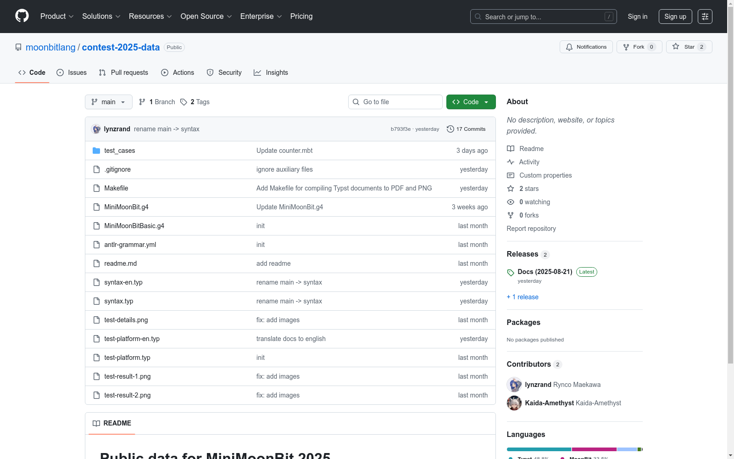Click the eye icon next to watching
This screenshot has height=459, width=734.
click(x=511, y=202)
